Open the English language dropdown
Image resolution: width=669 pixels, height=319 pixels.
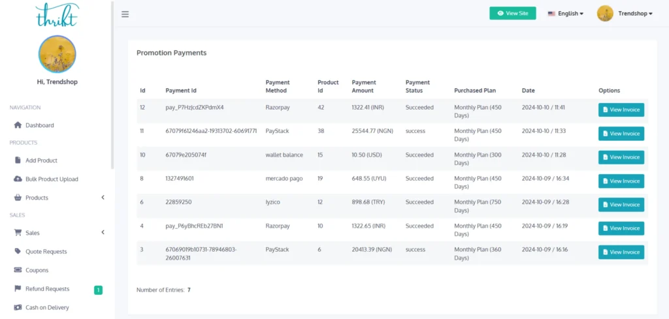click(x=566, y=14)
